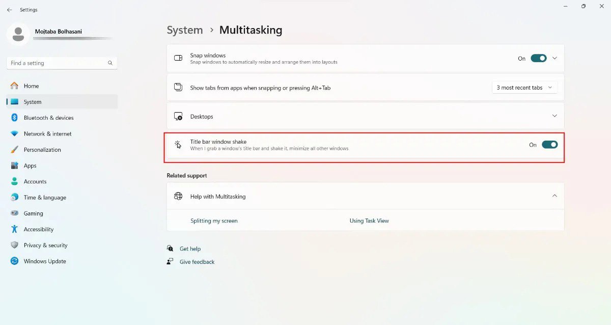The image size is (611, 325).
Task: Expand the Snap windows options chevron
Action: tap(554, 58)
